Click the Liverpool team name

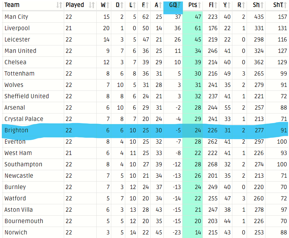tap(17, 28)
